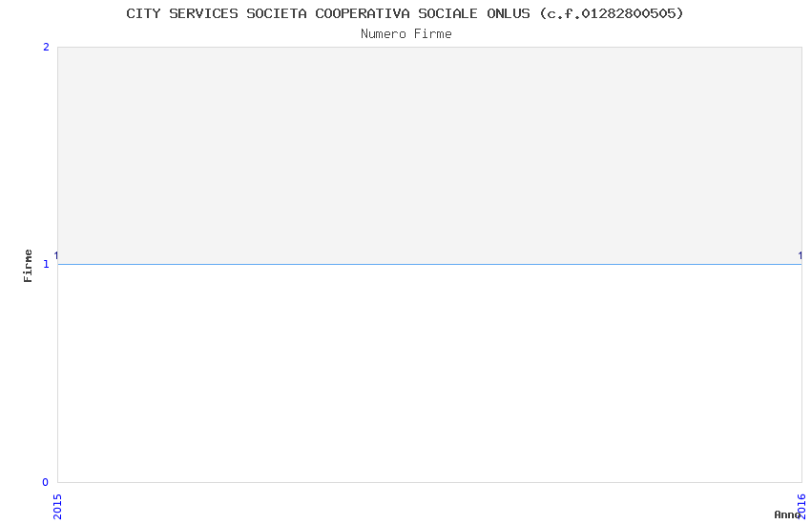Click data value label at the 2016 point

click(801, 255)
